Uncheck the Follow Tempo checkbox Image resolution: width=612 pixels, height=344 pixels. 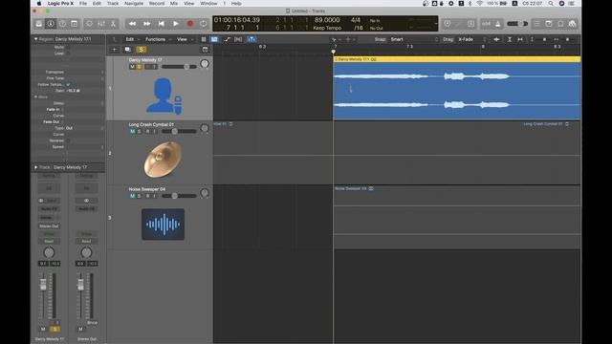pos(68,84)
